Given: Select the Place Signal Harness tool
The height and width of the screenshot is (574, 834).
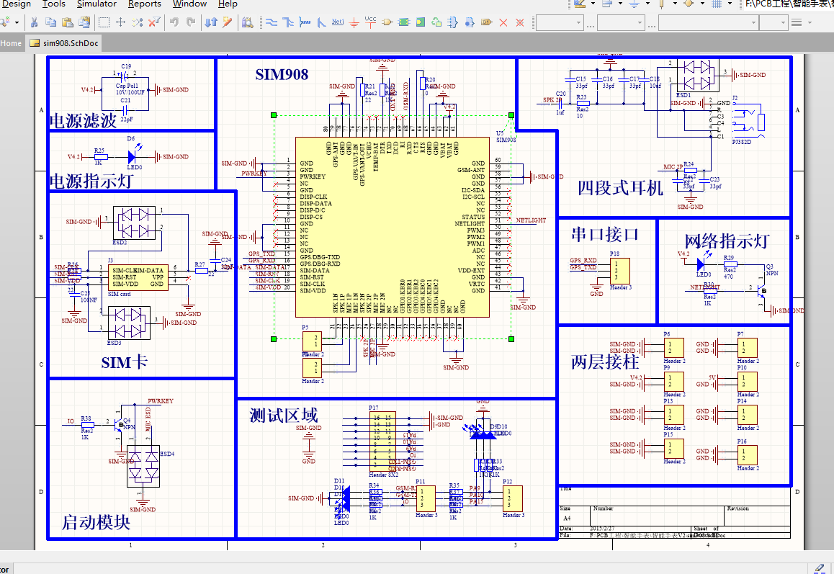Looking at the screenshot, I should tap(305, 22).
